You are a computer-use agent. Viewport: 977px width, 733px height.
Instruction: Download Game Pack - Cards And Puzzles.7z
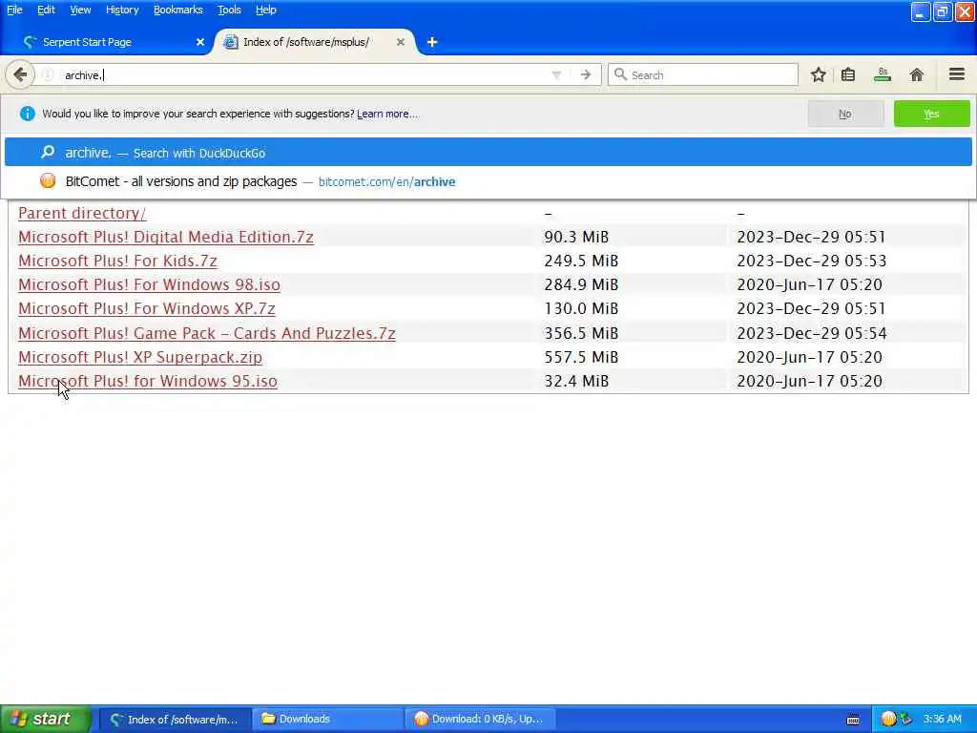click(x=207, y=333)
